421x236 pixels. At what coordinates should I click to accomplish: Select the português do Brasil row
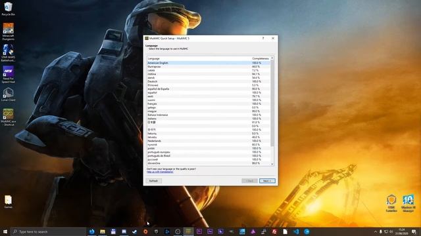coord(209,156)
